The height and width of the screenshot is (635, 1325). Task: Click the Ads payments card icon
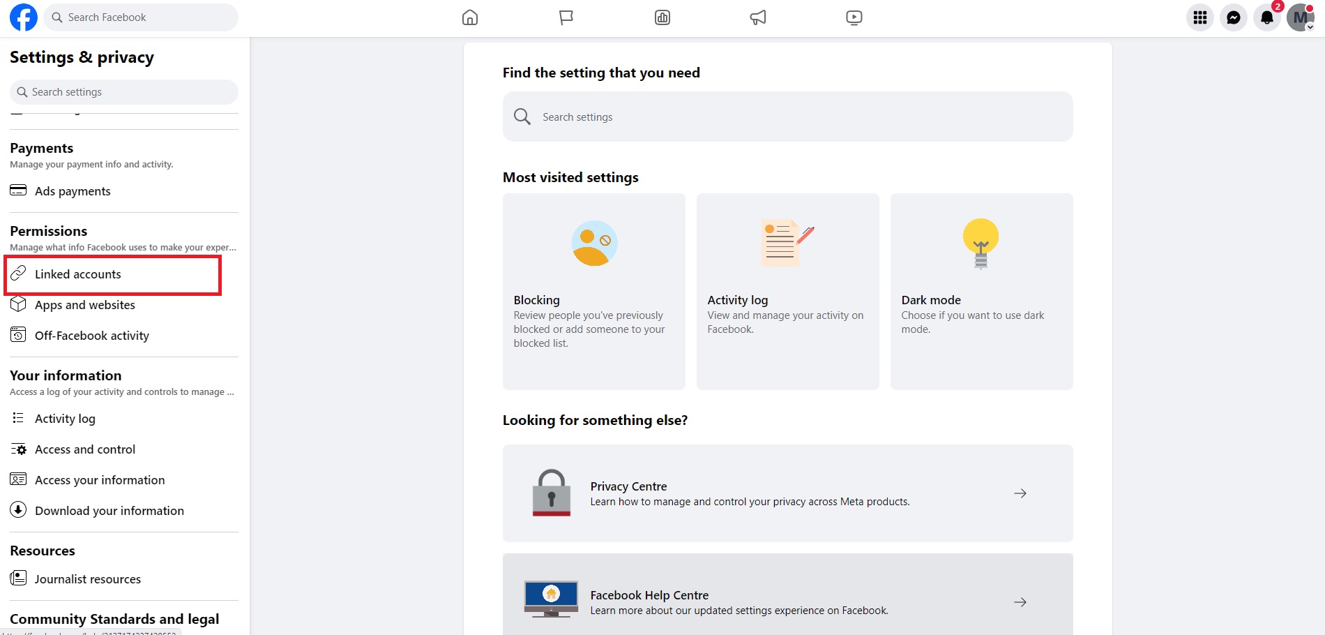[x=18, y=190]
